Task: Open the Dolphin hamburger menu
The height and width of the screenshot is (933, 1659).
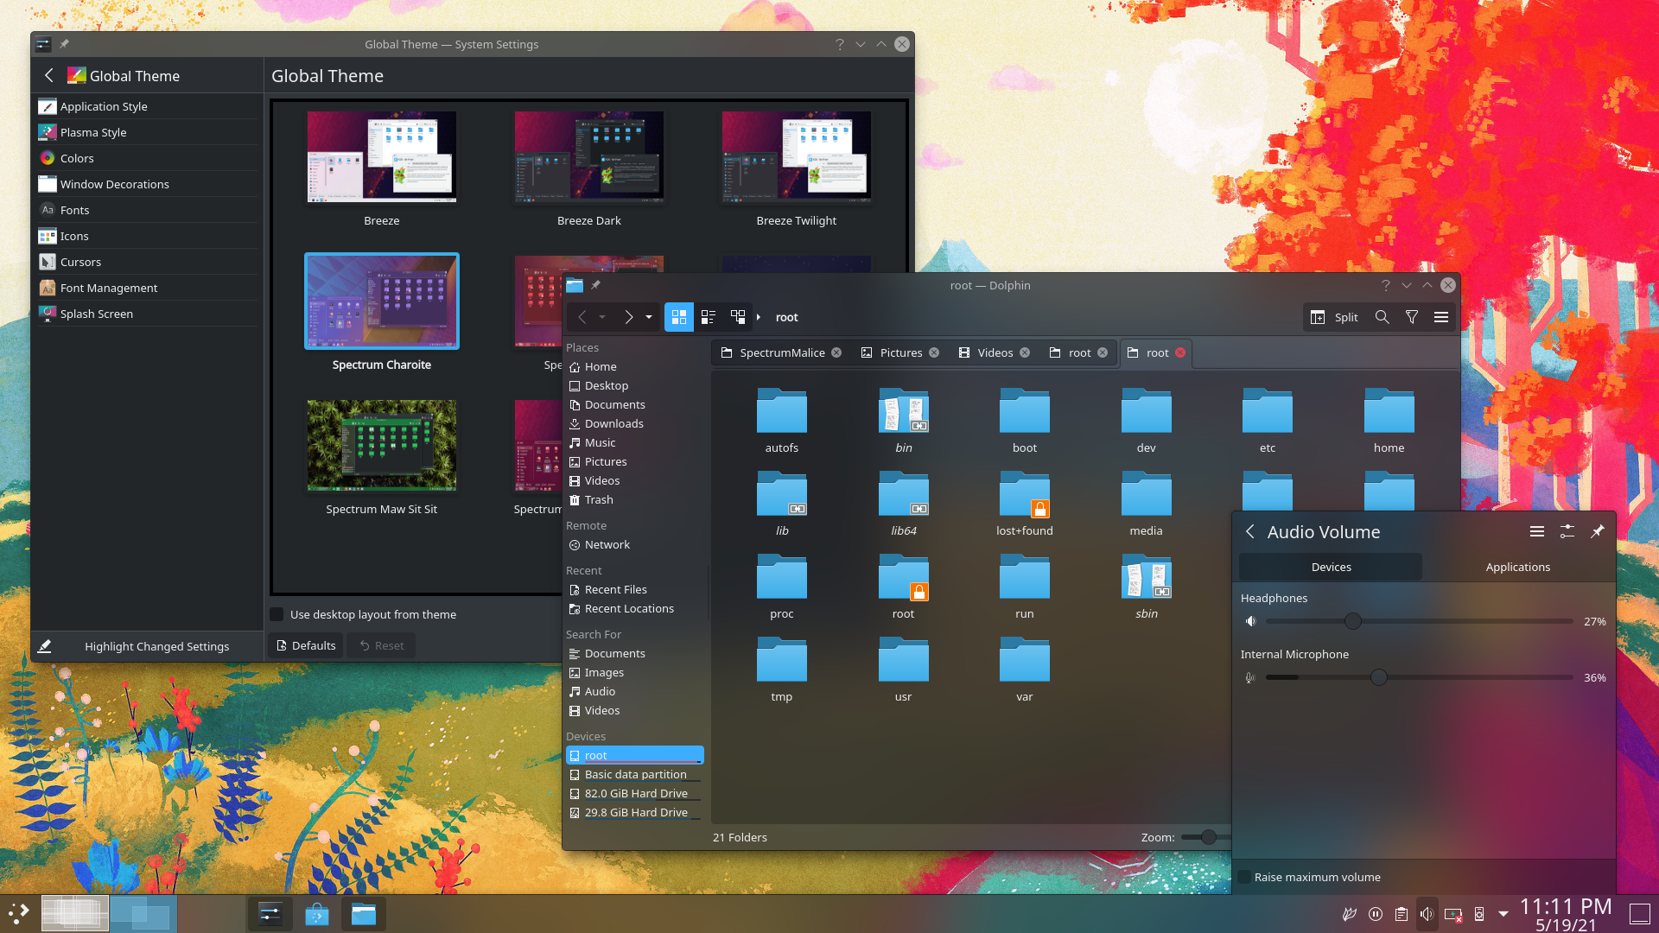Action: point(1441,317)
